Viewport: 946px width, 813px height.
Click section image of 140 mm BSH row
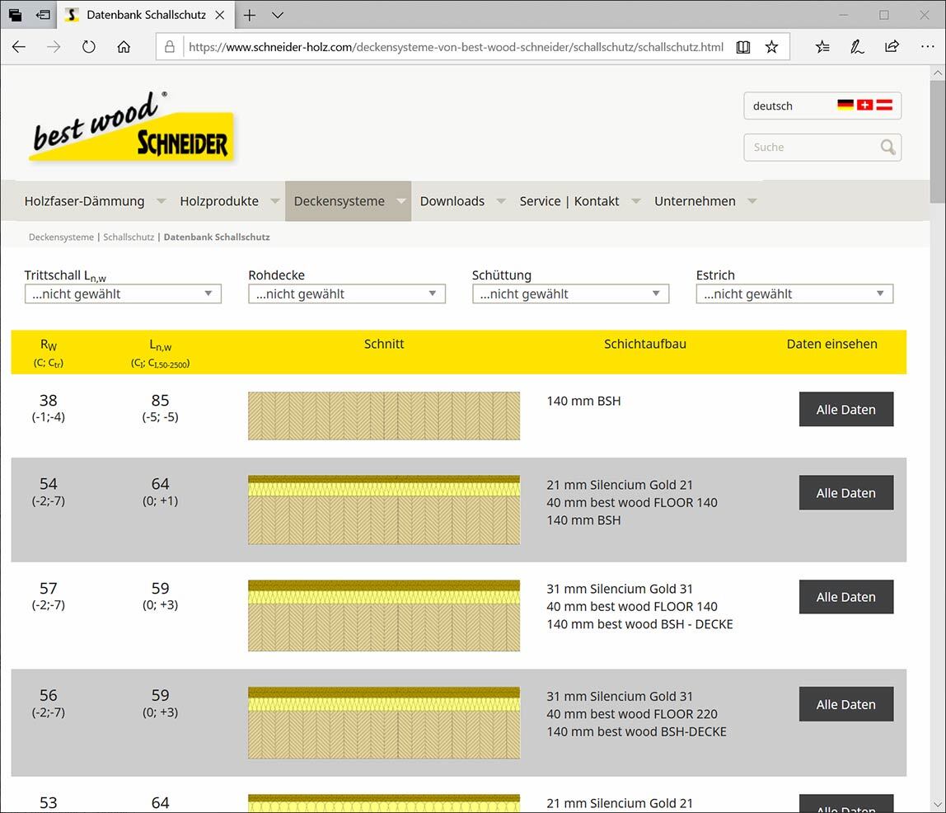point(384,416)
